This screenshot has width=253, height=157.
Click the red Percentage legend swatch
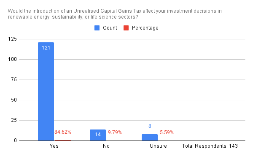[126, 28]
